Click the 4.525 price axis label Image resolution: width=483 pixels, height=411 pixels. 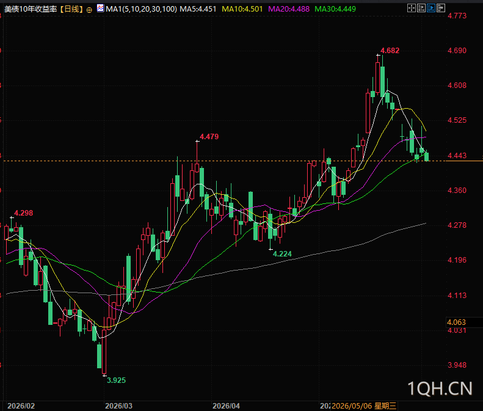pos(457,120)
